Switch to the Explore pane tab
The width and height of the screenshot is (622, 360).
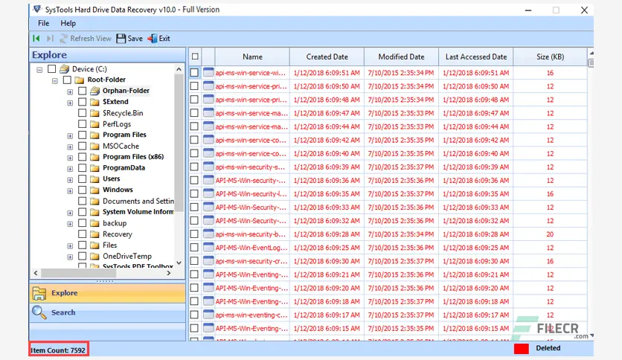[107, 293]
